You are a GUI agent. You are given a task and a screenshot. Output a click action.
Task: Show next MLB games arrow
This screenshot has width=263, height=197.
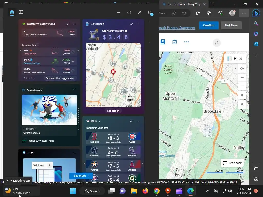142,163
